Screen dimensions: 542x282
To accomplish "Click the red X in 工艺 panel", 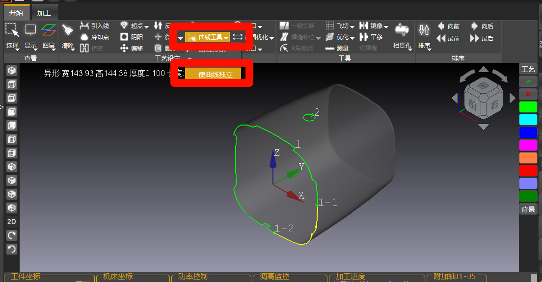I will pos(528,94).
